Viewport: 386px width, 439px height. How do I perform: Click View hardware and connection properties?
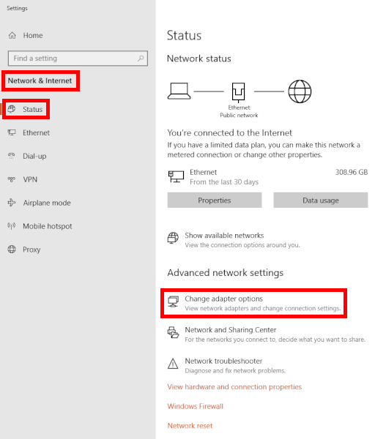point(234,386)
